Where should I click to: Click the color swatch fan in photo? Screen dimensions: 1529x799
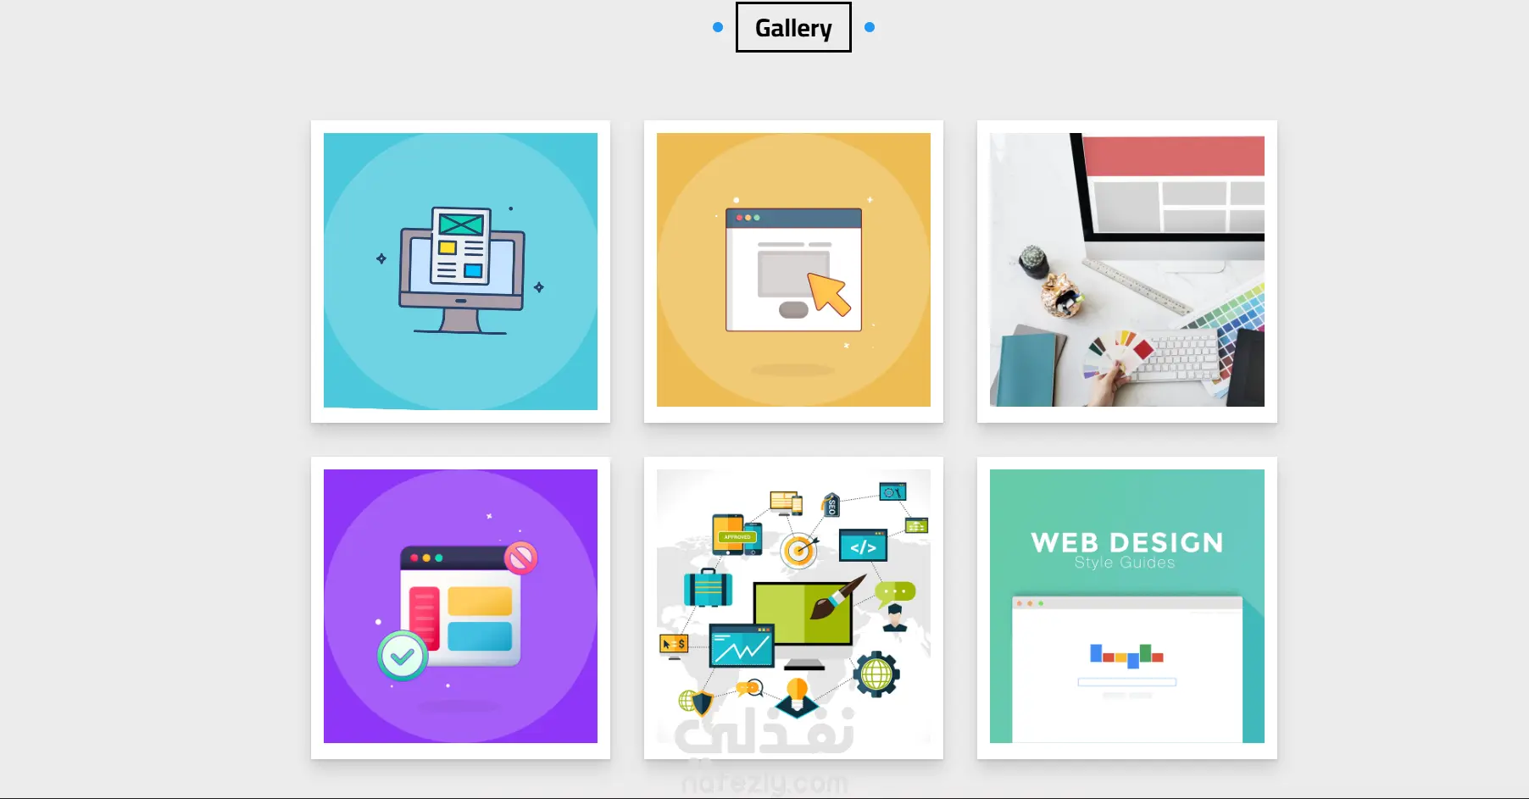tap(1119, 349)
